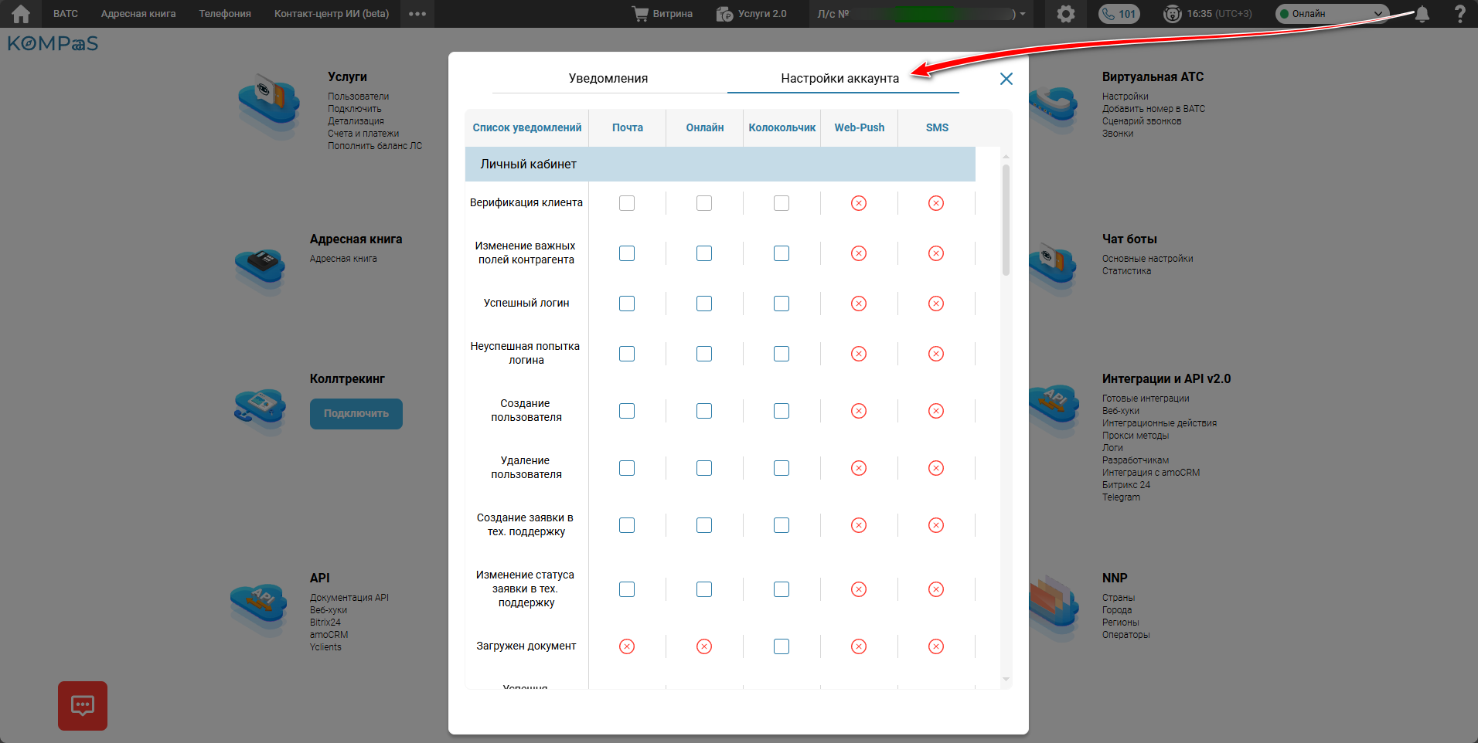Open Детализация link under Услуги
Screen dimensions: 1478x743
[x=356, y=121]
